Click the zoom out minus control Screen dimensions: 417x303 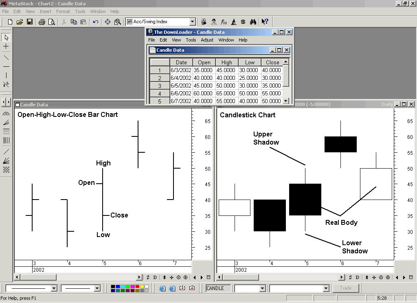click(178, 277)
